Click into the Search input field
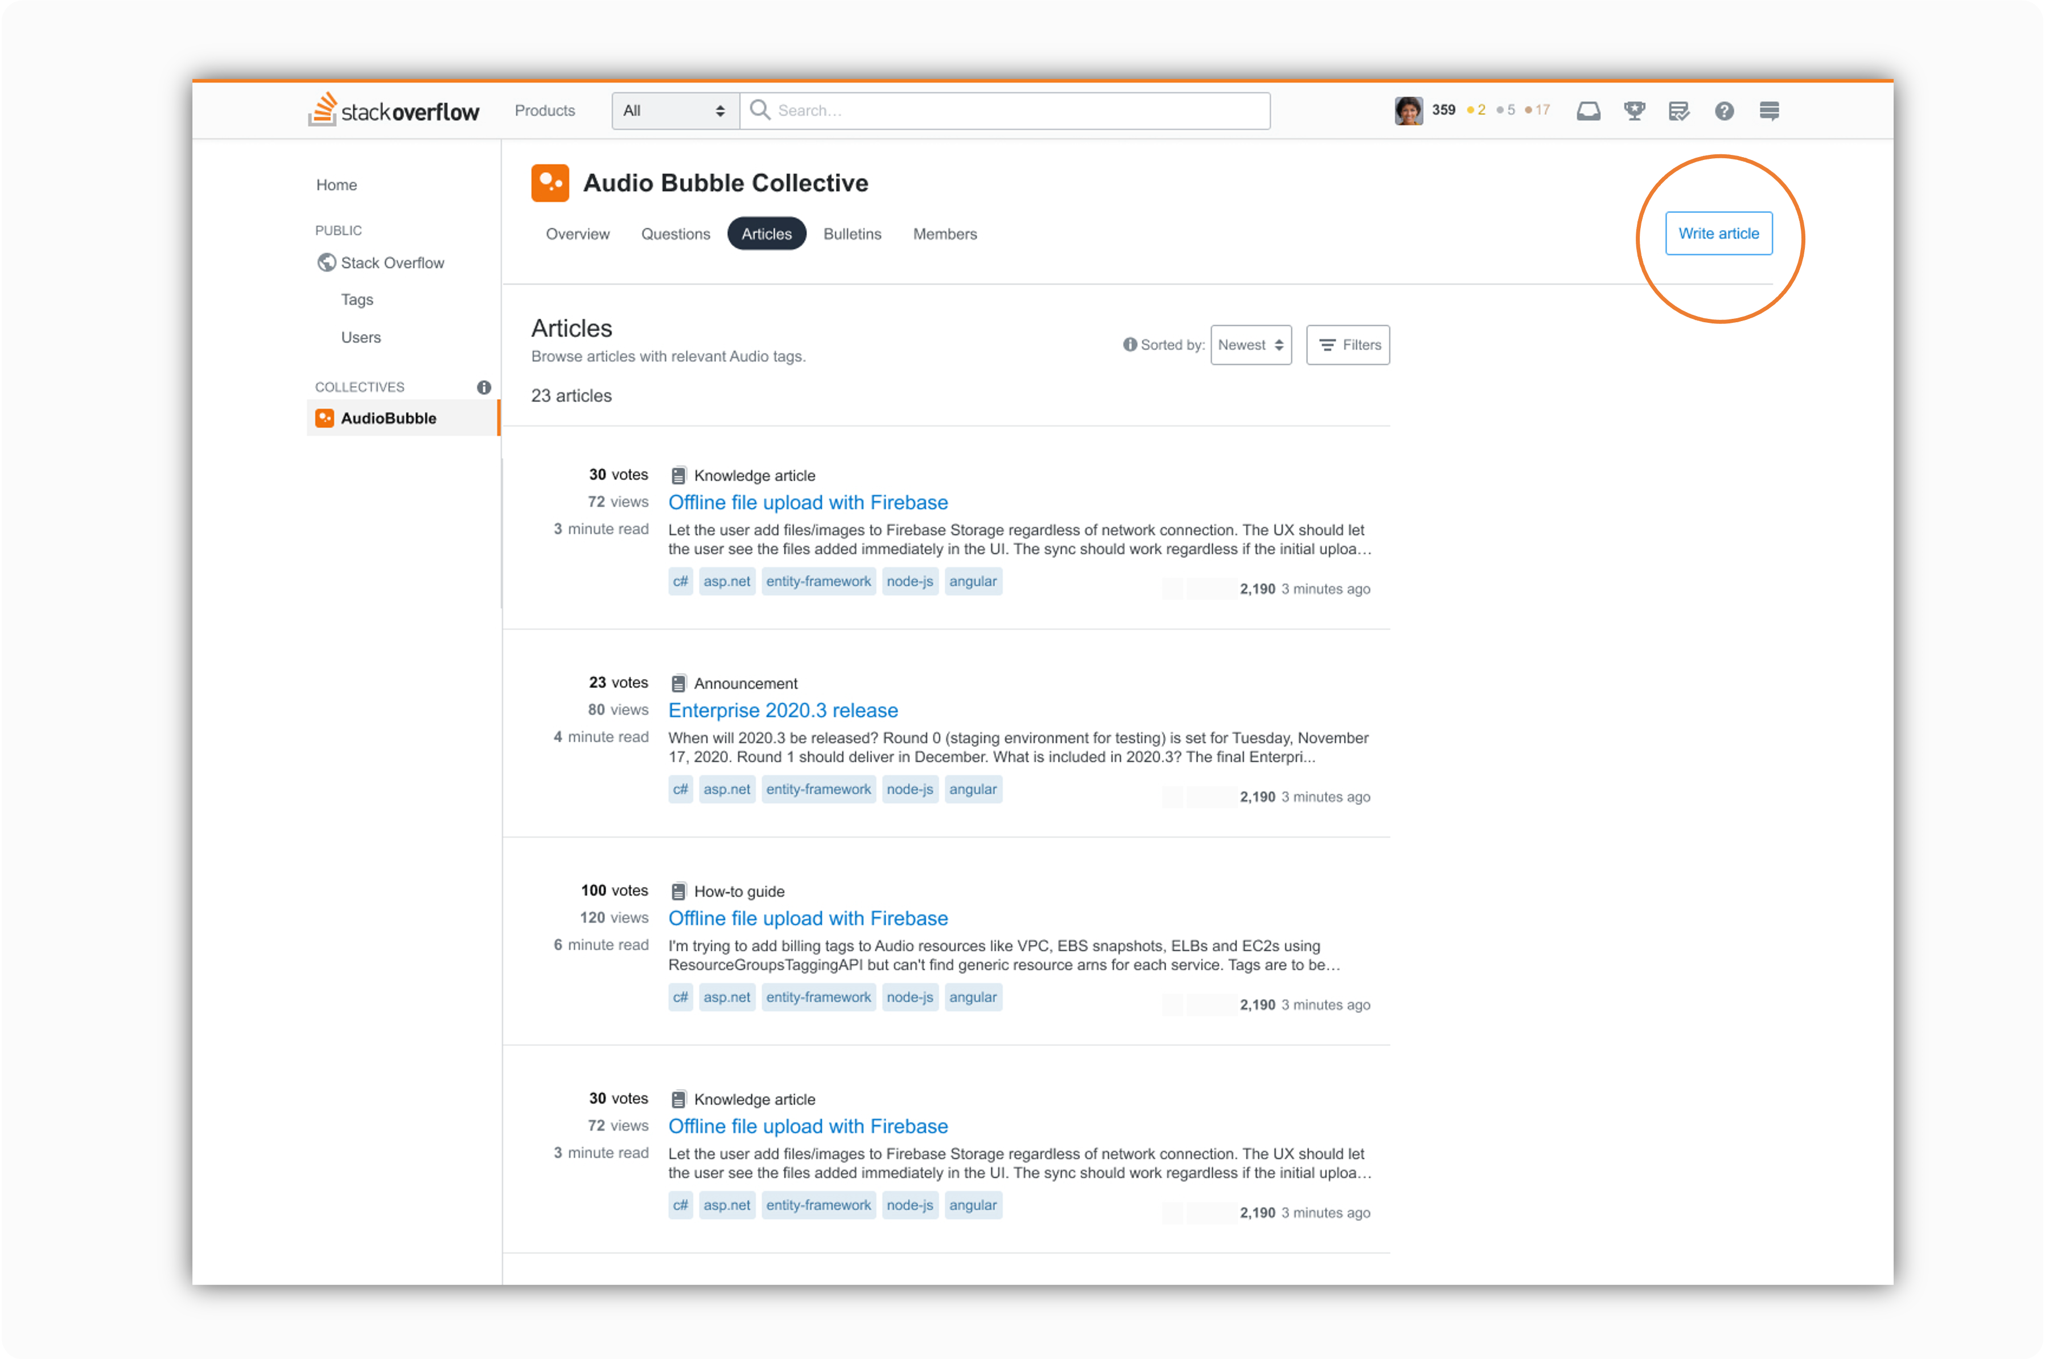This screenshot has height=1359, width=2045. click(x=1005, y=111)
